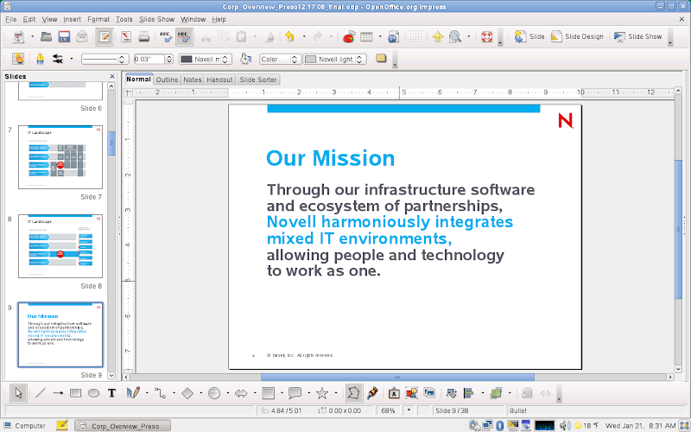Insert a chart

click(349, 37)
